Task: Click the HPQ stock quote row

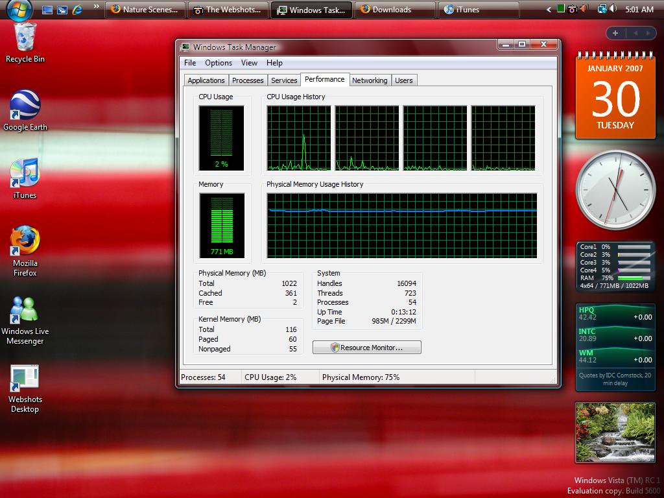Action: tap(615, 314)
